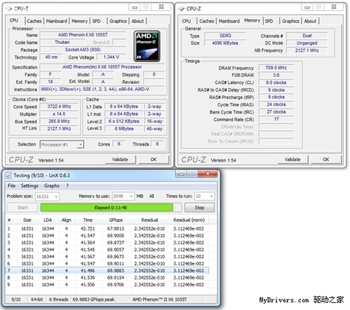Image resolution: width=350 pixels, height=310 pixels.
Task: Click the CAS# Latency value 9.0 clocks
Action: coord(276,83)
